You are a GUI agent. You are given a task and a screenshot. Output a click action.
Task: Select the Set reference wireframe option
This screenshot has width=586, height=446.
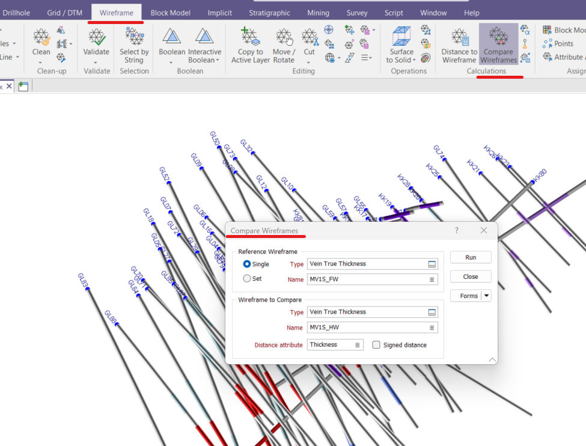247,278
